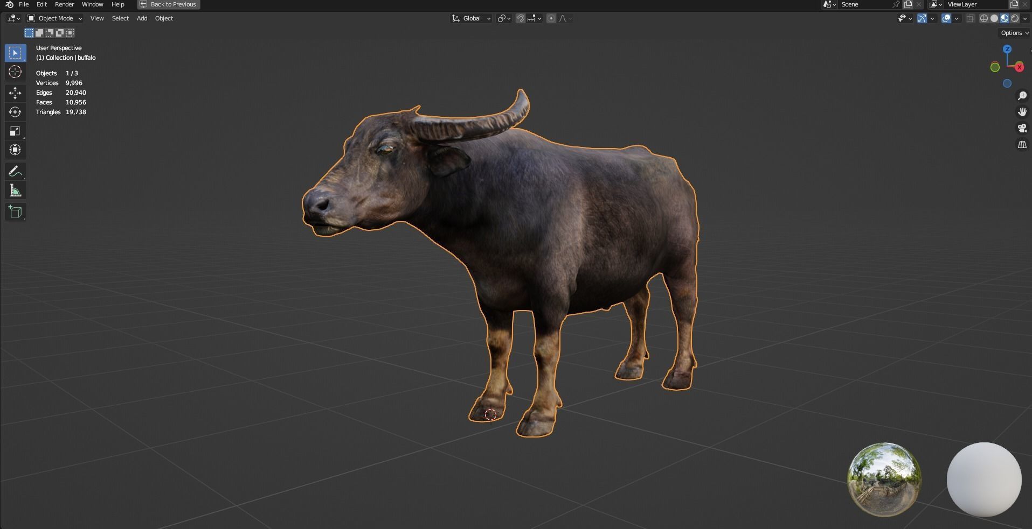
Task: Pin the scene to workspace
Action: pos(896,4)
